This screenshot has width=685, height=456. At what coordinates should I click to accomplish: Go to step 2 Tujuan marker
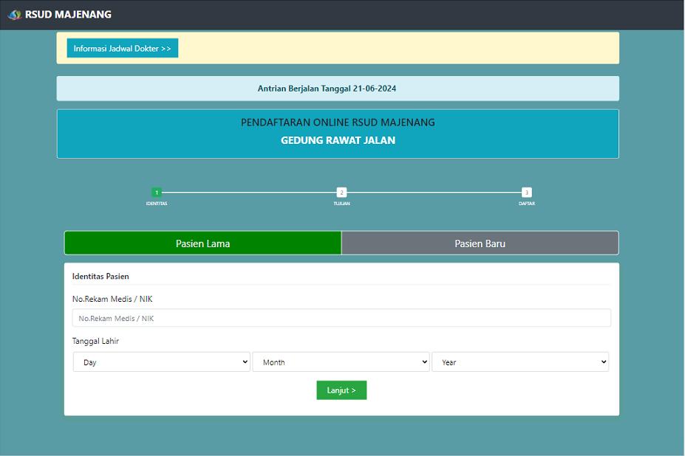click(x=341, y=193)
